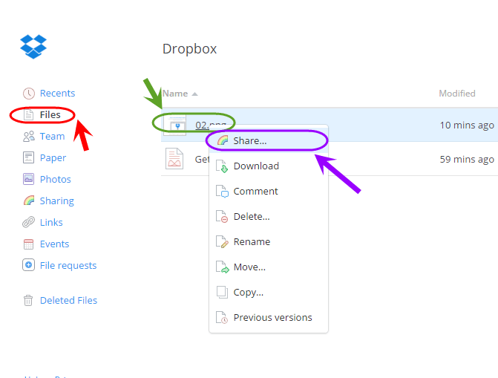The image size is (498, 378).
Task: Click the Dropbox page heading
Action: [189, 49]
